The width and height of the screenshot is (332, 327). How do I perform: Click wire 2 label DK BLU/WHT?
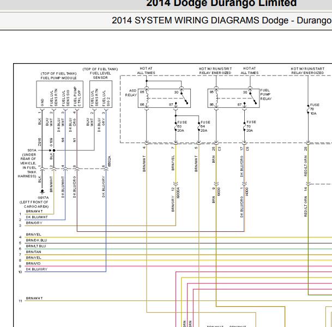click(x=37, y=217)
